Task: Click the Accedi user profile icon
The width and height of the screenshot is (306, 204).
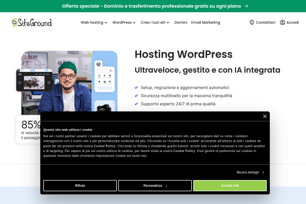Action: pos(283,22)
